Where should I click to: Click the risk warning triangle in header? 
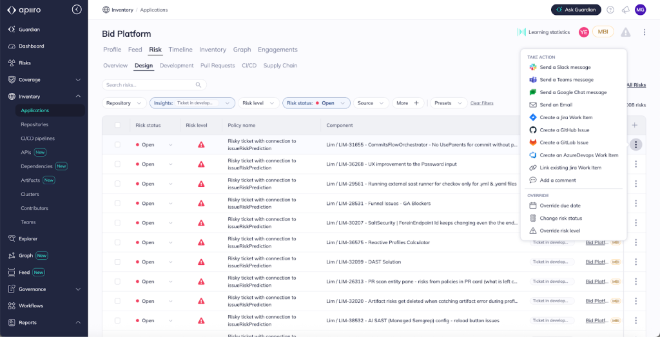tap(626, 32)
